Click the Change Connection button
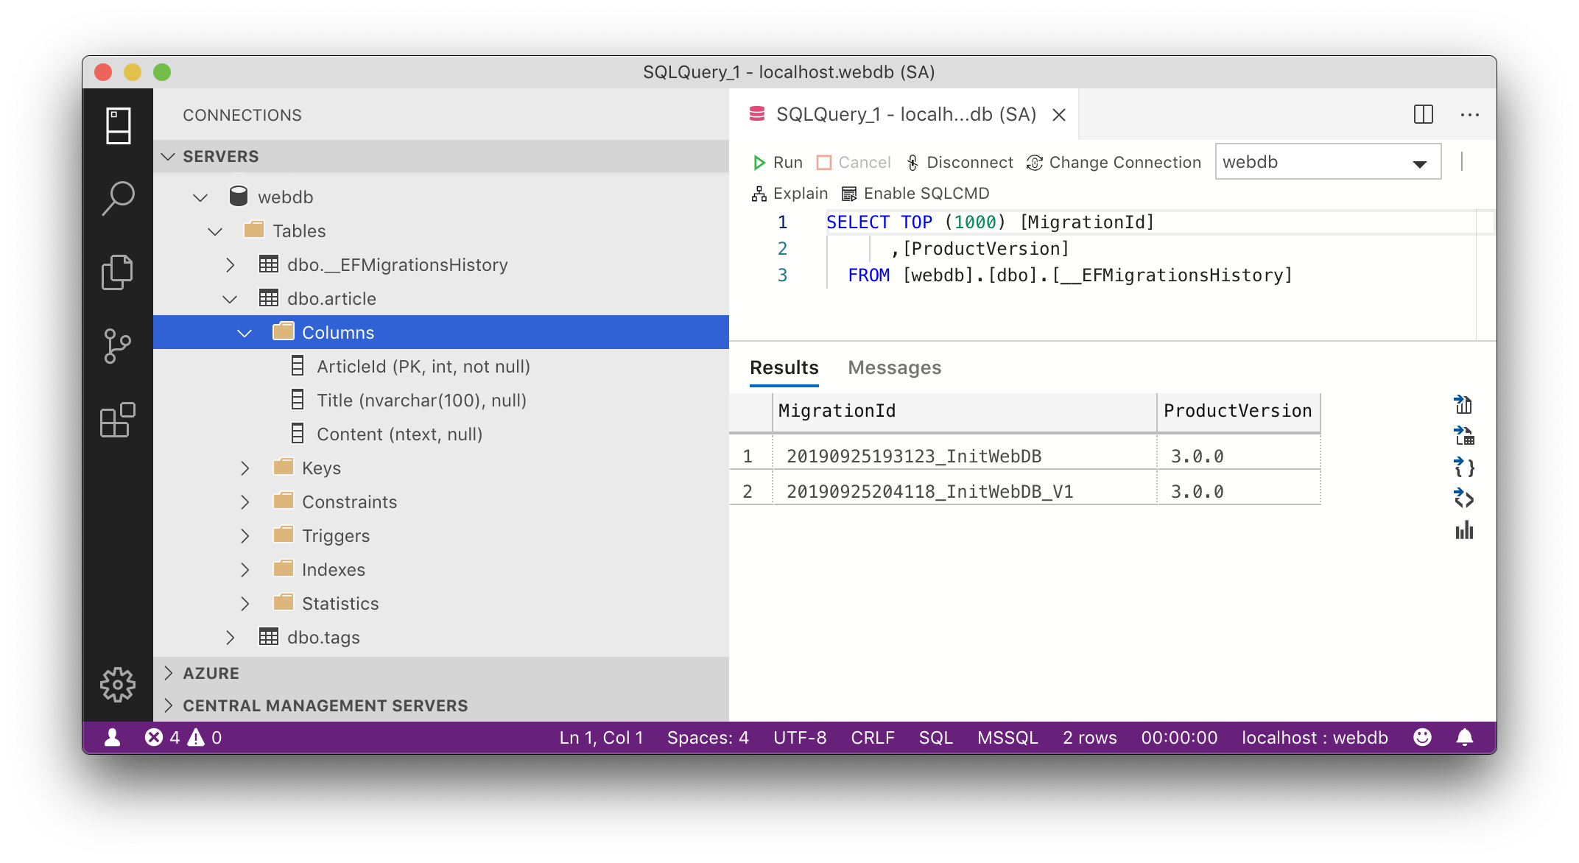This screenshot has width=1579, height=863. point(1114,163)
